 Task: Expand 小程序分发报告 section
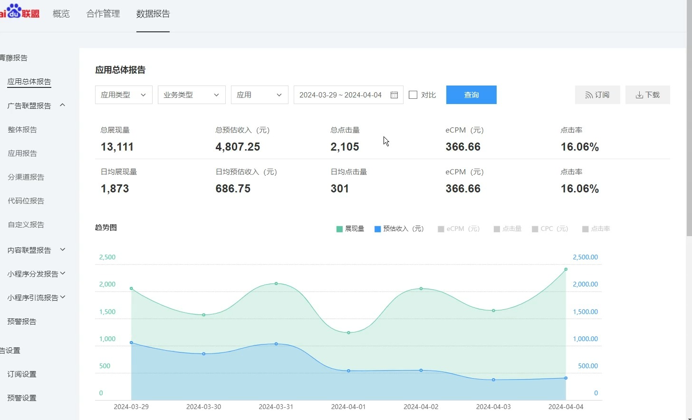click(x=63, y=273)
